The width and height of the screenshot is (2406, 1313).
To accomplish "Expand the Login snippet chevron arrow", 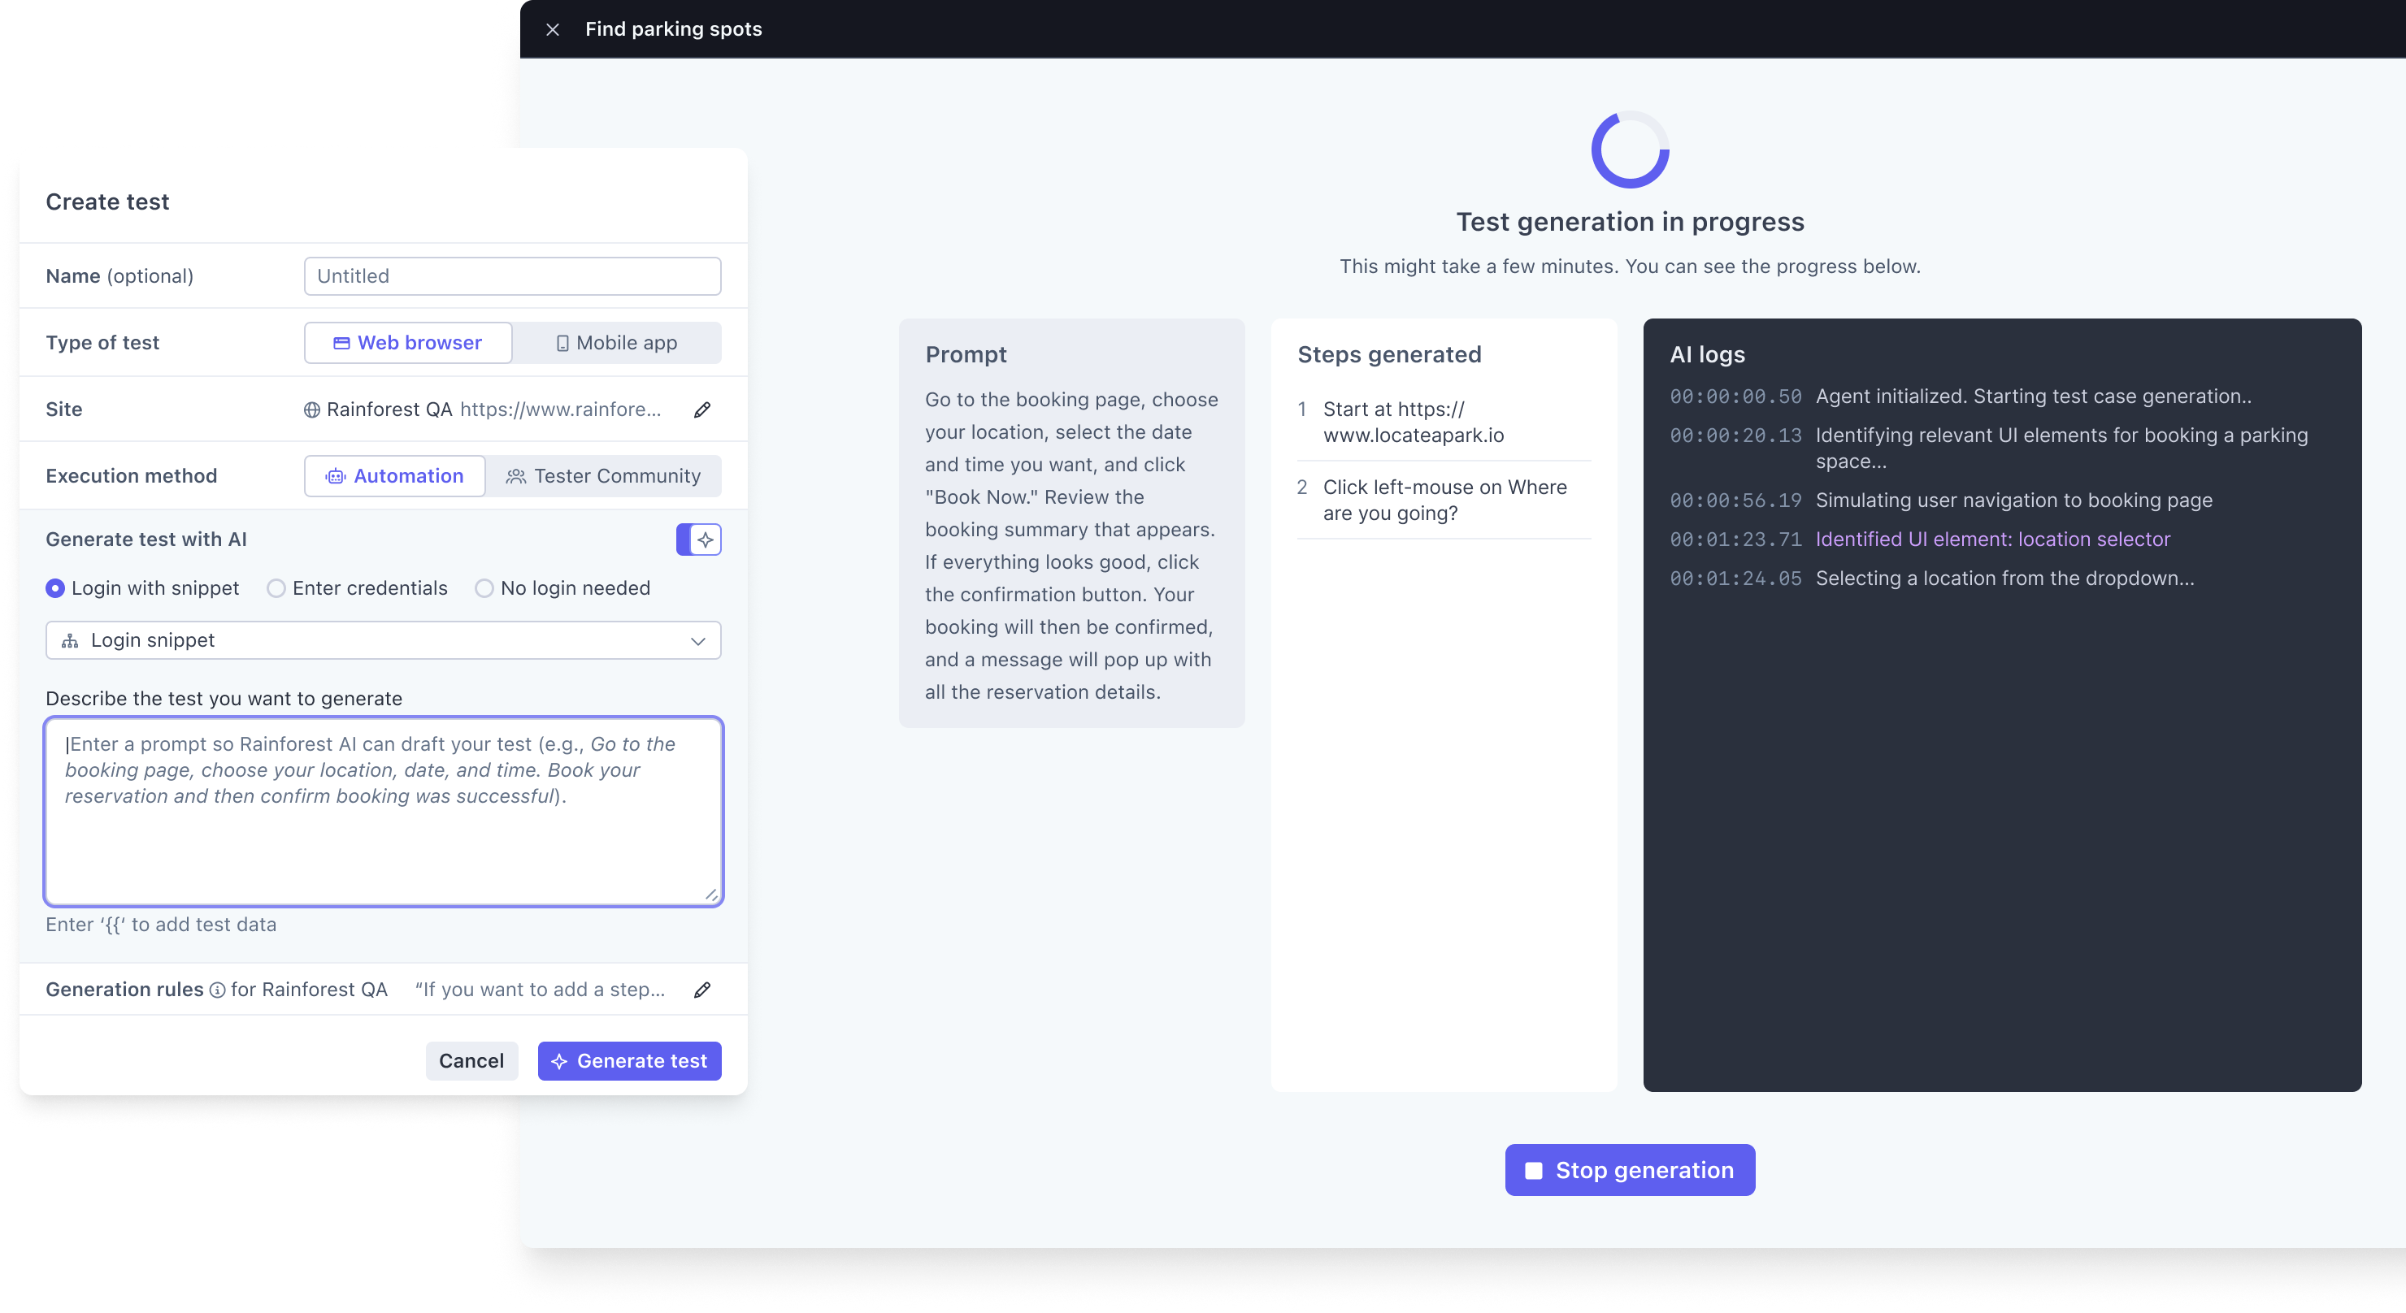I will pyautogui.click(x=697, y=640).
